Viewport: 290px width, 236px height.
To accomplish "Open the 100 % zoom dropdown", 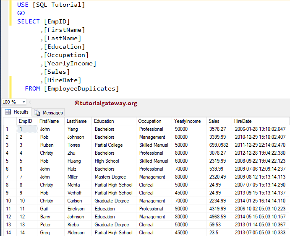I will click(x=24, y=102).
